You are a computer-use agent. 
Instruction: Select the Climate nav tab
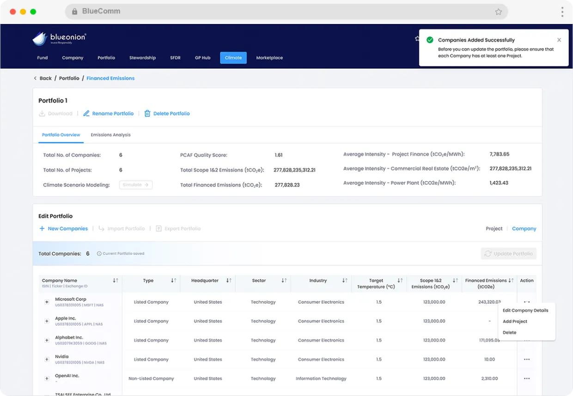pos(233,58)
